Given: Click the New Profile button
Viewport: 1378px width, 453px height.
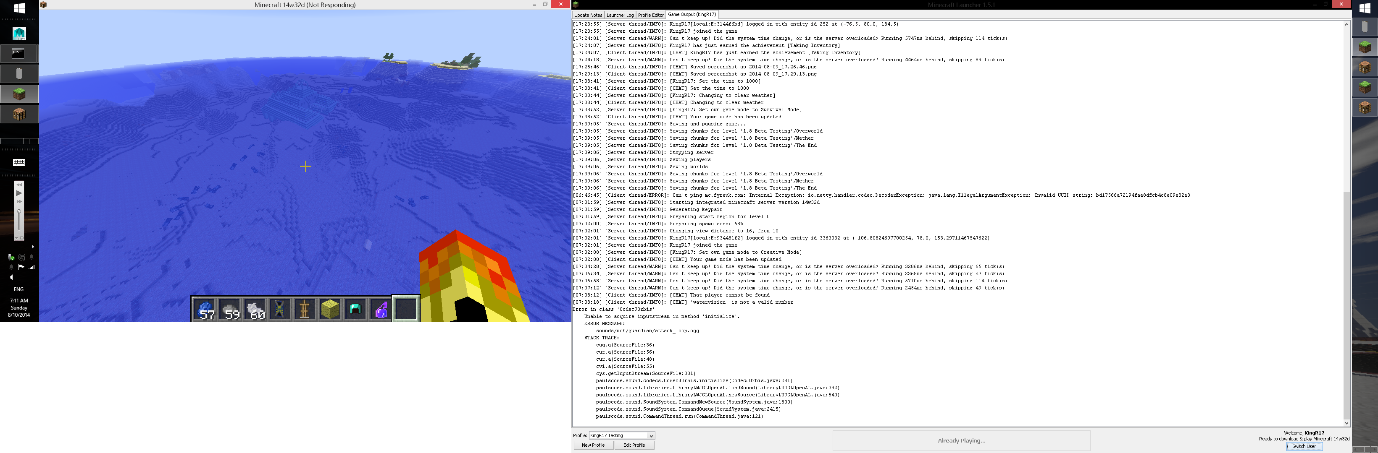Looking at the screenshot, I should [x=593, y=445].
